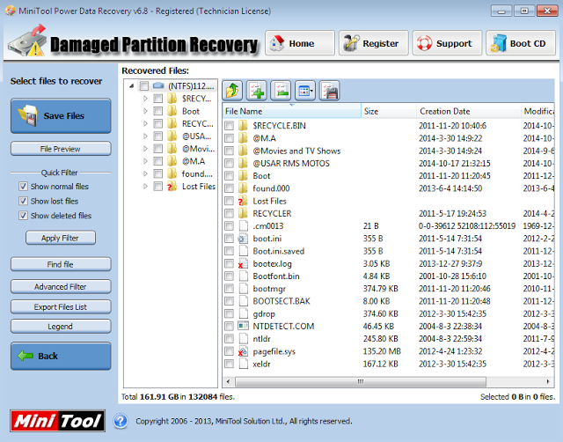563x442 pixels.
Task: Expand the Lost Files tree node
Action: click(145, 186)
